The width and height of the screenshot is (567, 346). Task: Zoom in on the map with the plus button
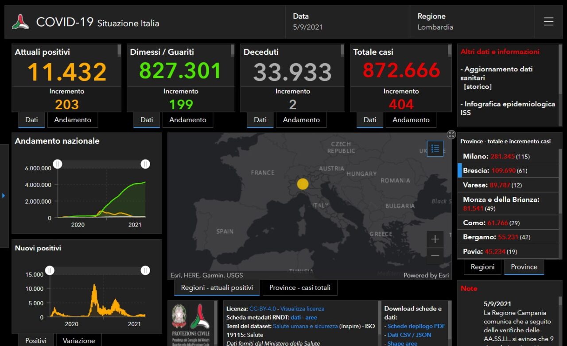(435, 239)
